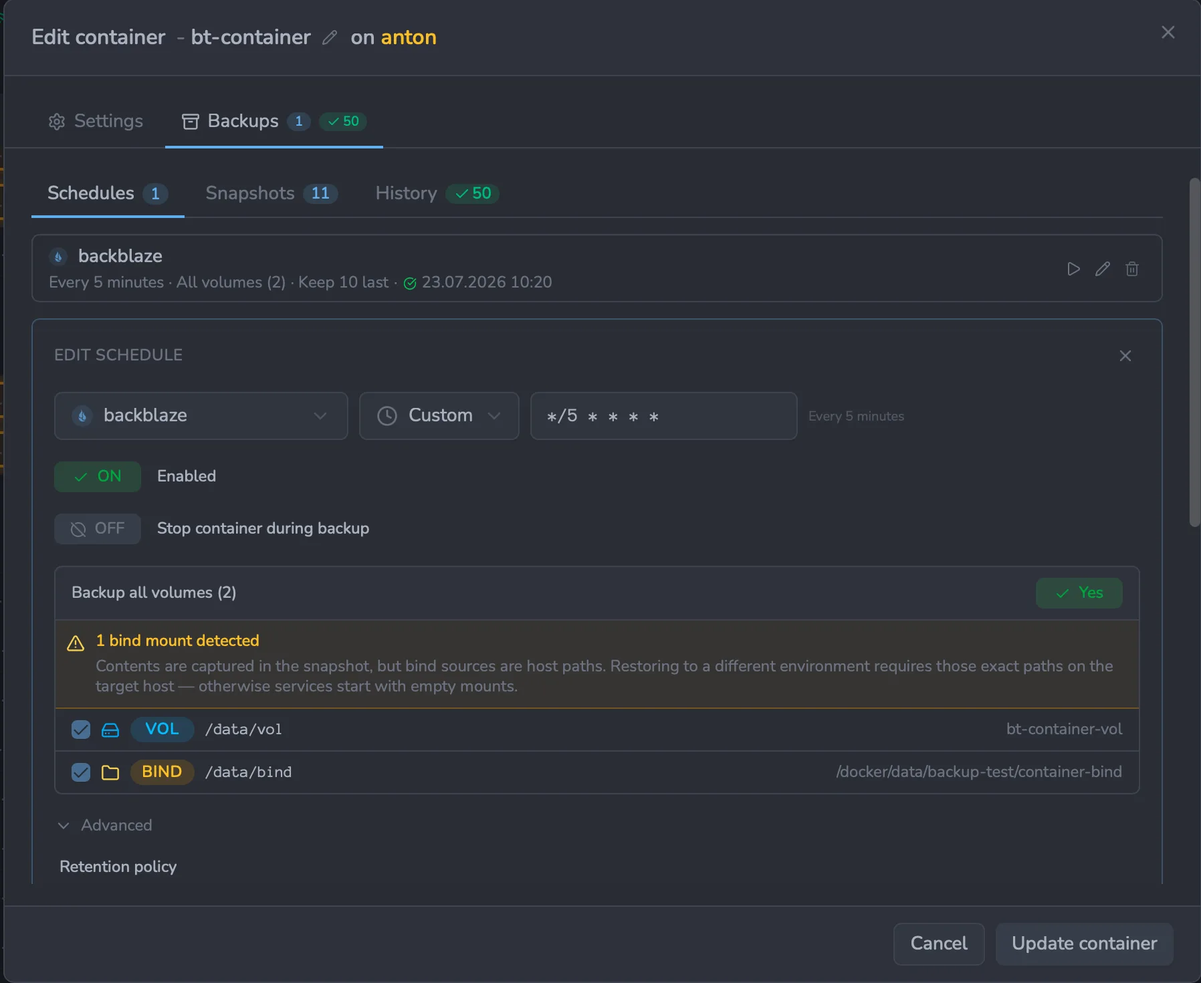This screenshot has width=1201, height=983.
Task: Click the warning triangle icon for the bind mount
Action: [x=76, y=643]
